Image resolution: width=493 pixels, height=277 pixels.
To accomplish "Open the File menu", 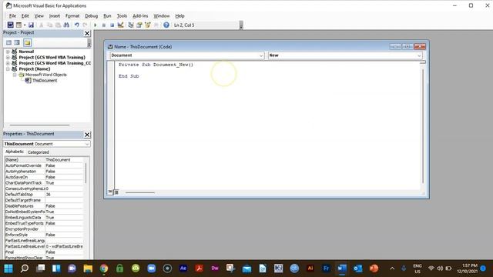I will (12, 15).
